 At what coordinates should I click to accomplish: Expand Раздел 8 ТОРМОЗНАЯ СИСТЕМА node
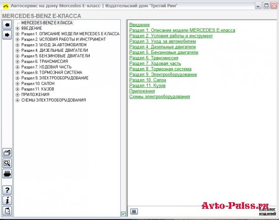[17, 73]
